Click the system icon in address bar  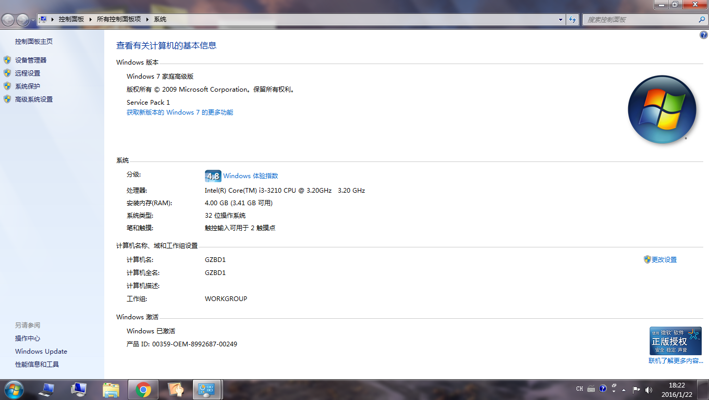coord(43,19)
